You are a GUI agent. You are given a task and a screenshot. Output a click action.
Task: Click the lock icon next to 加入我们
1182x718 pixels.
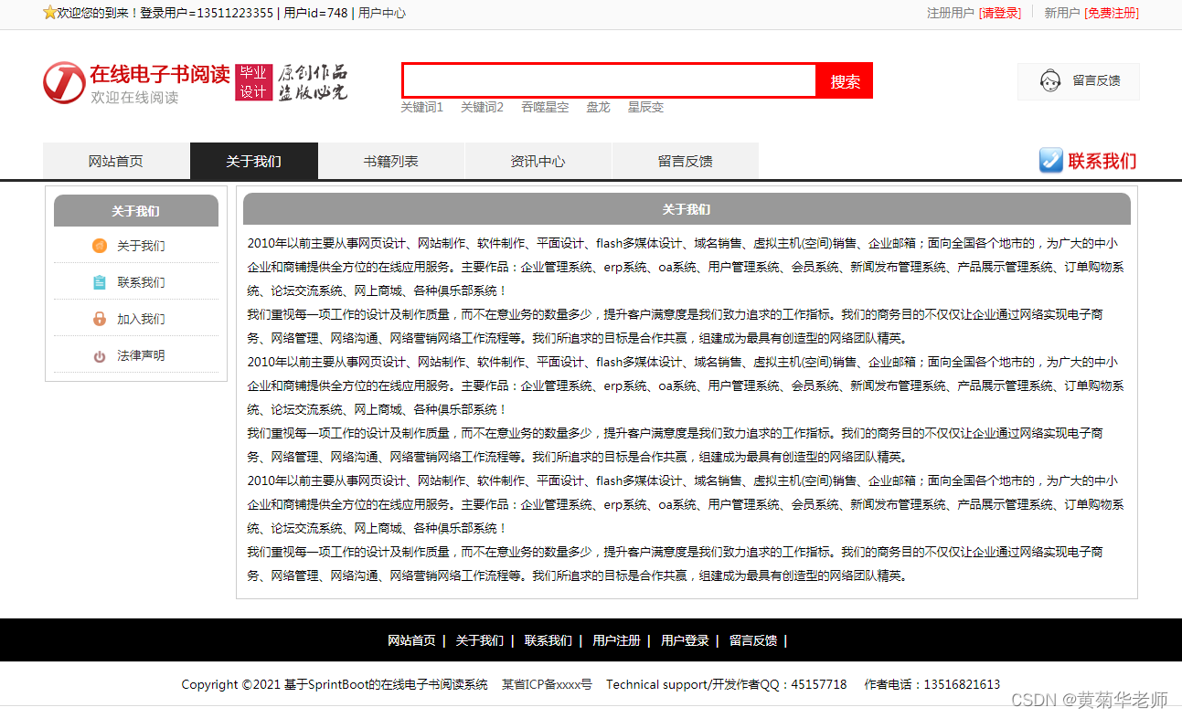tap(99, 319)
